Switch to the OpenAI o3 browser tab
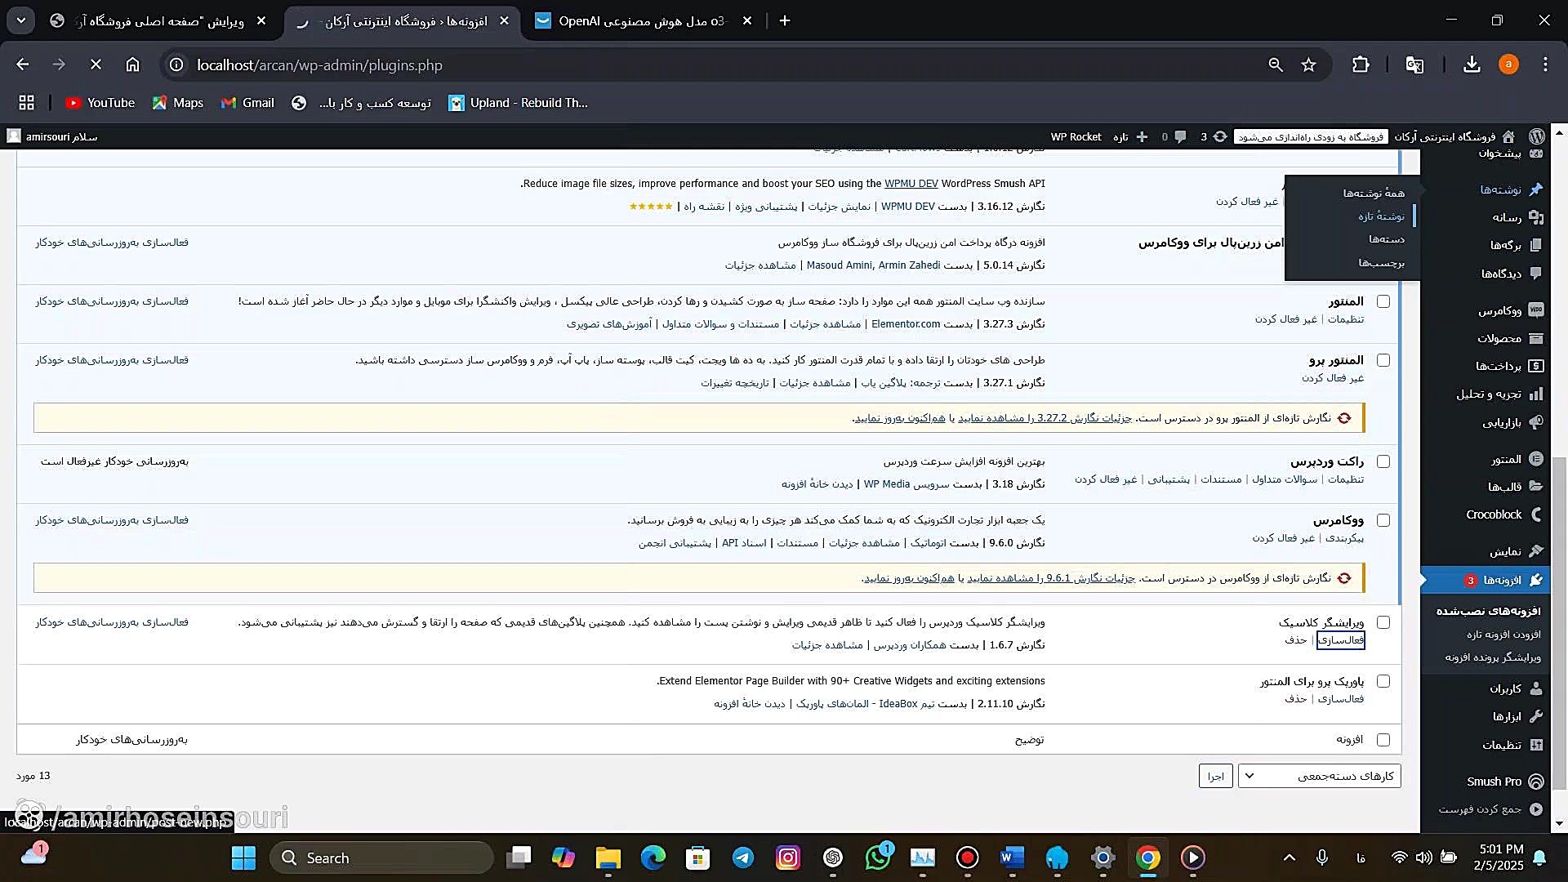Image resolution: width=1568 pixels, height=882 pixels. coord(643,21)
